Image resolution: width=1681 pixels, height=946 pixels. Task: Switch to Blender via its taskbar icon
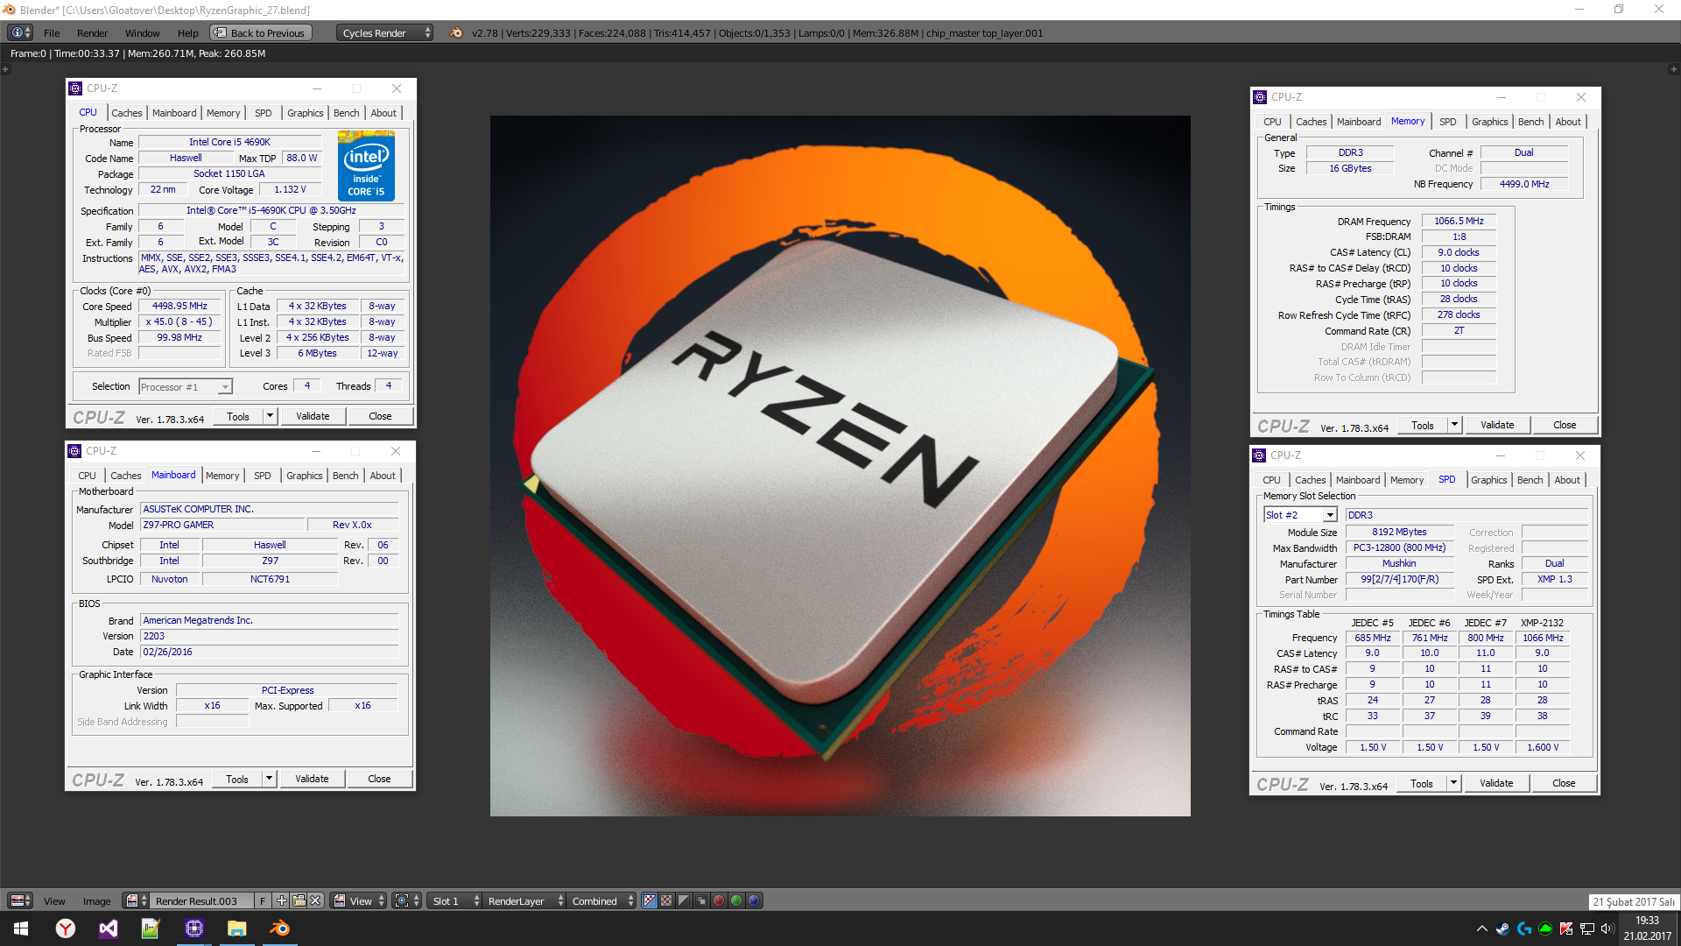[x=279, y=928]
